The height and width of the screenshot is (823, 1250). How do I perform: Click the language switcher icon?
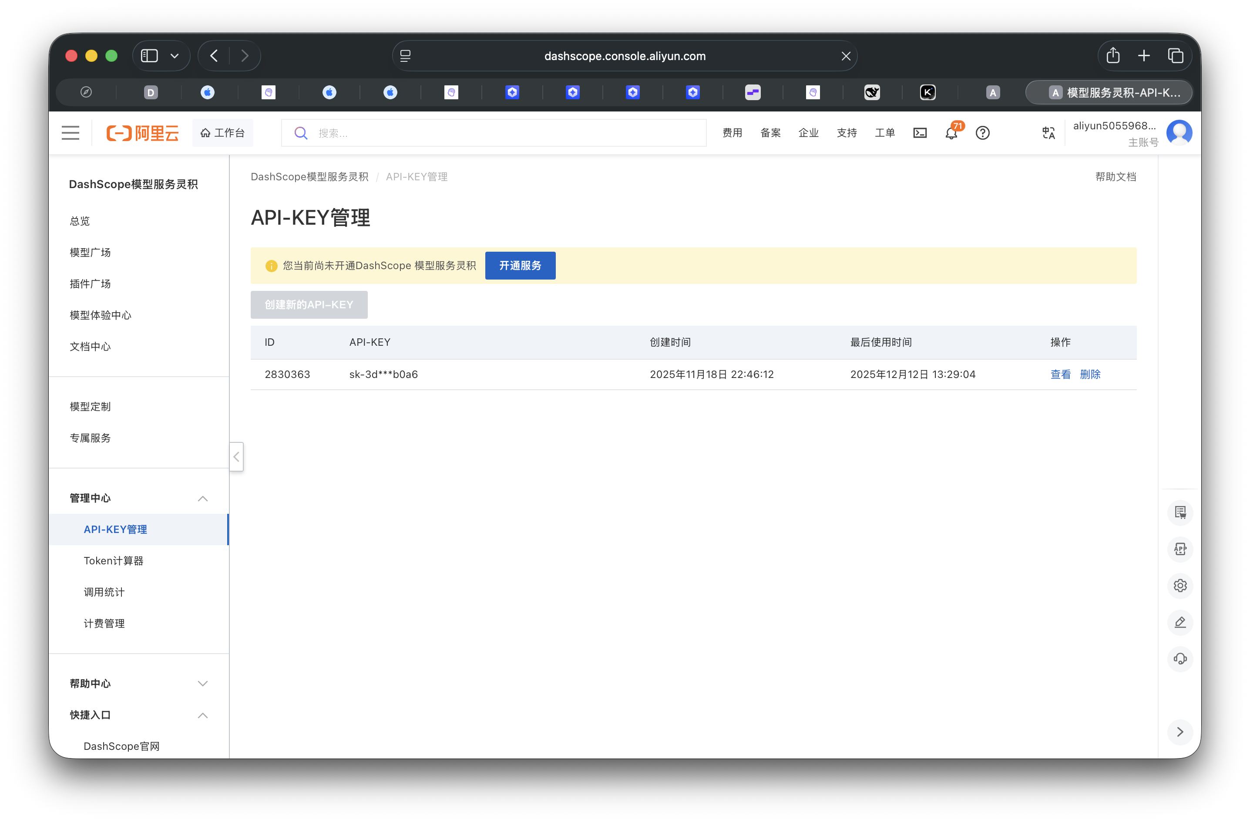(x=1048, y=133)
